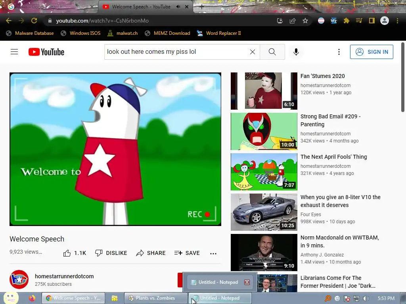Click the 9,923 views text
The width and height of the screenshot is (406, 304).
tap(26, 252)
